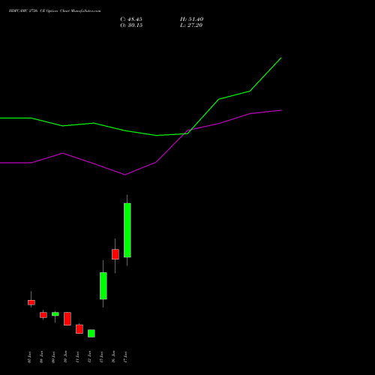Click the 15 Jun date label
This screenshot has width=375, height=375.
(101, 357)
